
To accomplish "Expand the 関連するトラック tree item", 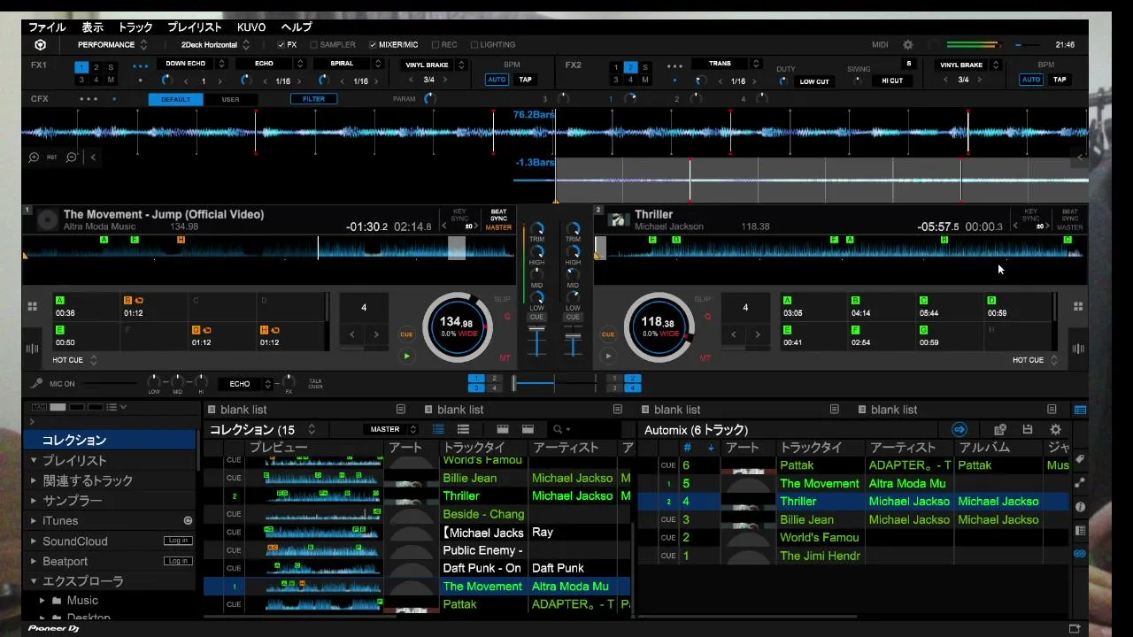I will (34, 481).
